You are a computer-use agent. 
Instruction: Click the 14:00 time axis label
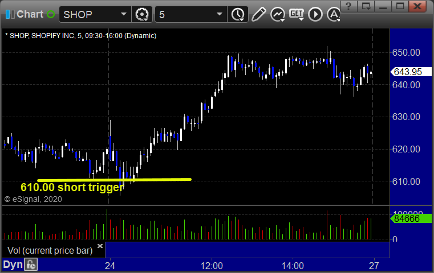point(293,266)
